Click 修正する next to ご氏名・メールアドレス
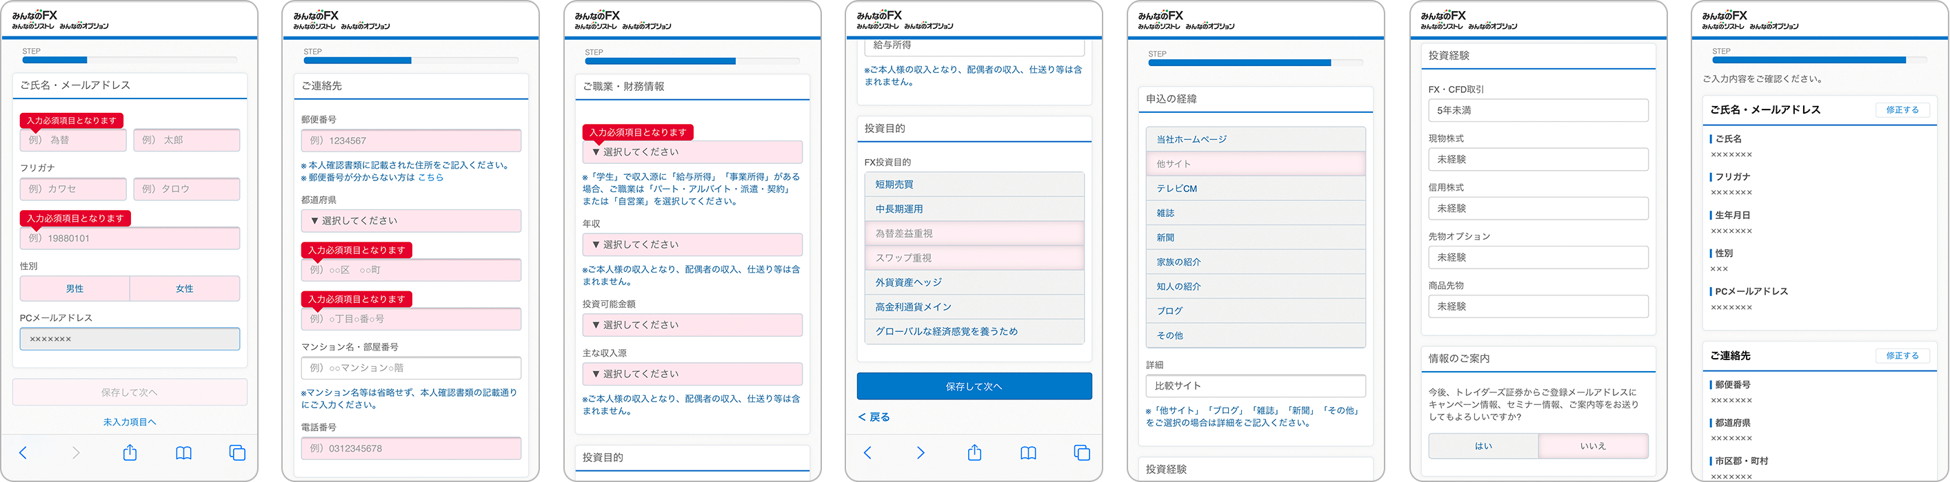The image size is (1950, 482). [x=1902, y=110]
